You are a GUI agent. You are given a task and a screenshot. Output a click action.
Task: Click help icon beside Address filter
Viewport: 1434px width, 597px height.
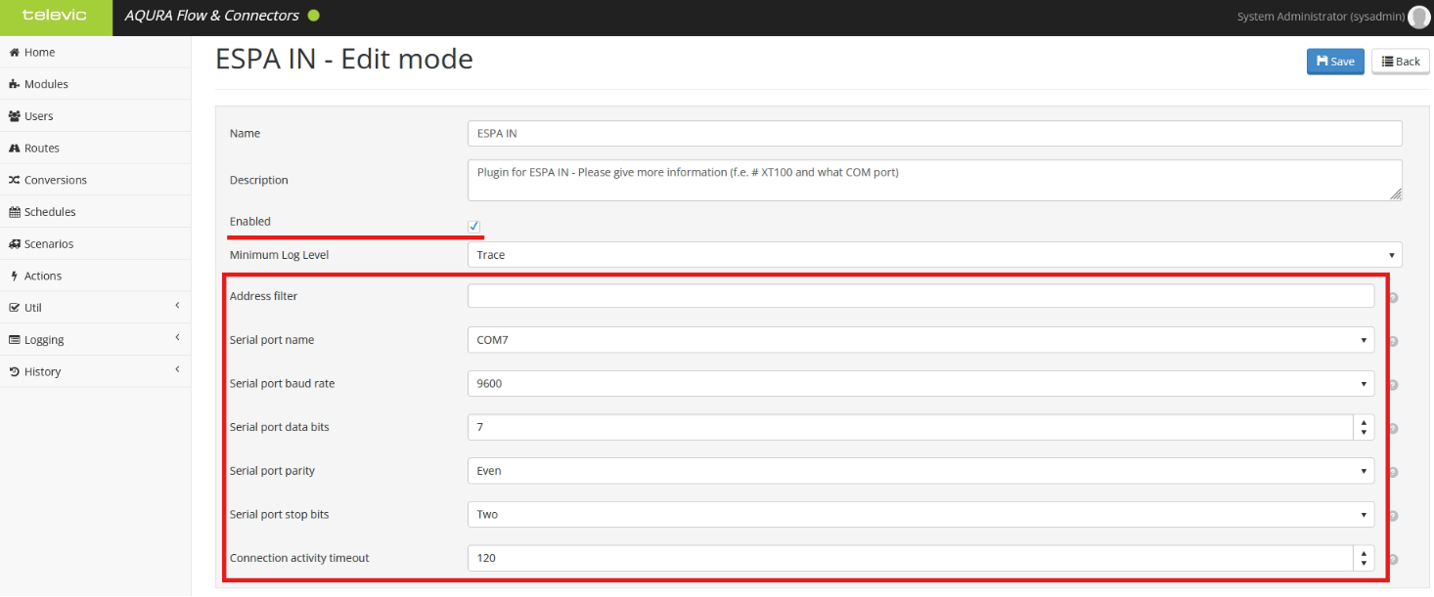[1393, 298]
